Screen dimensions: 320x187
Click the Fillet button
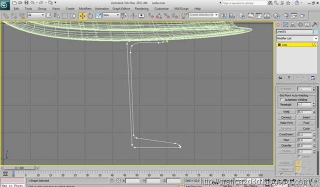coord(286,140)
